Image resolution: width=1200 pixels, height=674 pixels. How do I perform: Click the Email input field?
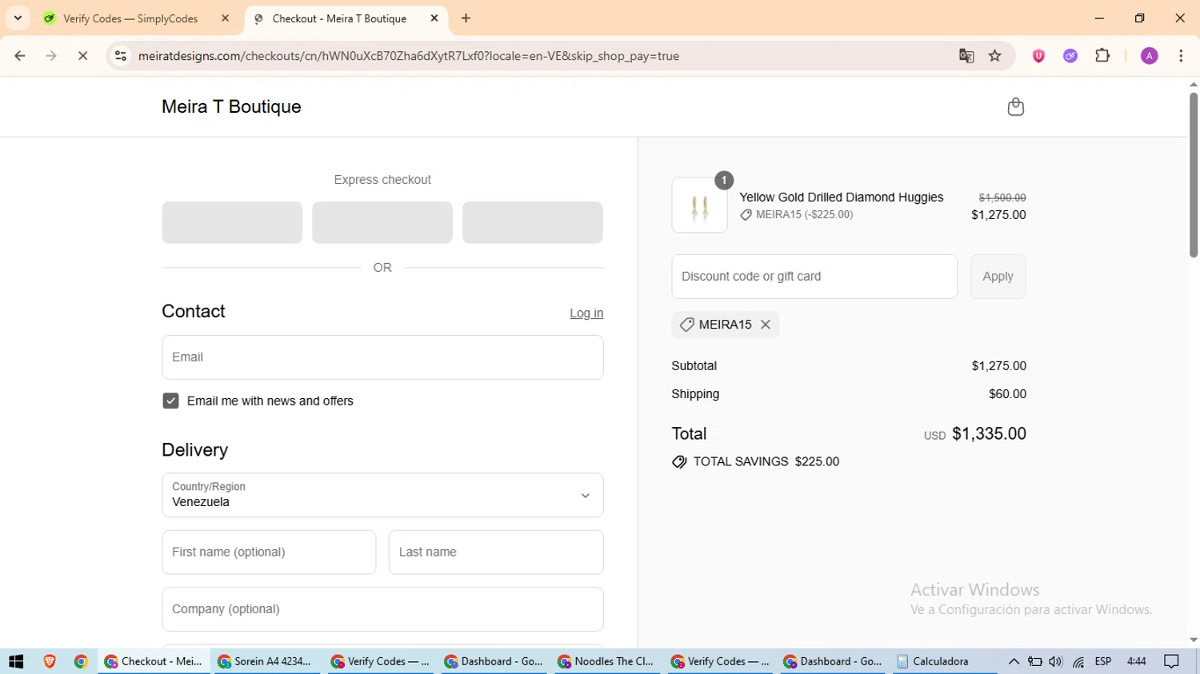pos(382,357)
